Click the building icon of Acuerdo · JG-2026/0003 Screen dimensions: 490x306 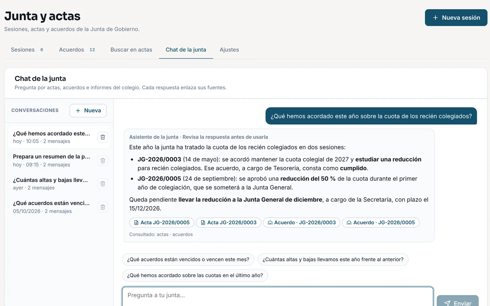coord(270,223)
